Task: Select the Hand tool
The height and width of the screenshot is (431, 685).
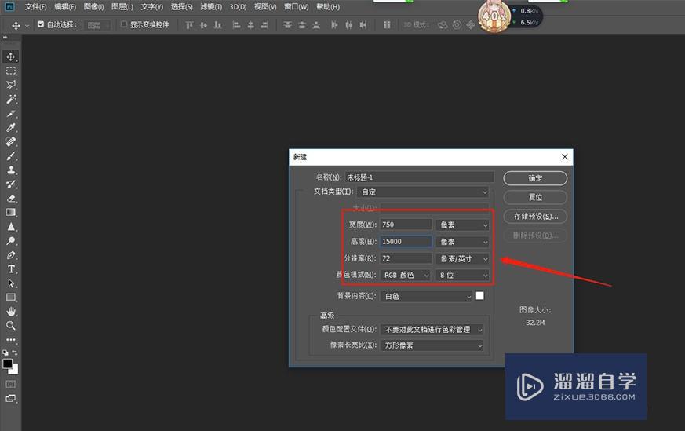Action: (11, 311)
